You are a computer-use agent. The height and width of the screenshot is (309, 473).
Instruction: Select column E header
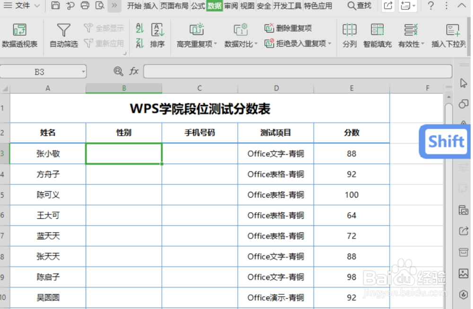352,88
